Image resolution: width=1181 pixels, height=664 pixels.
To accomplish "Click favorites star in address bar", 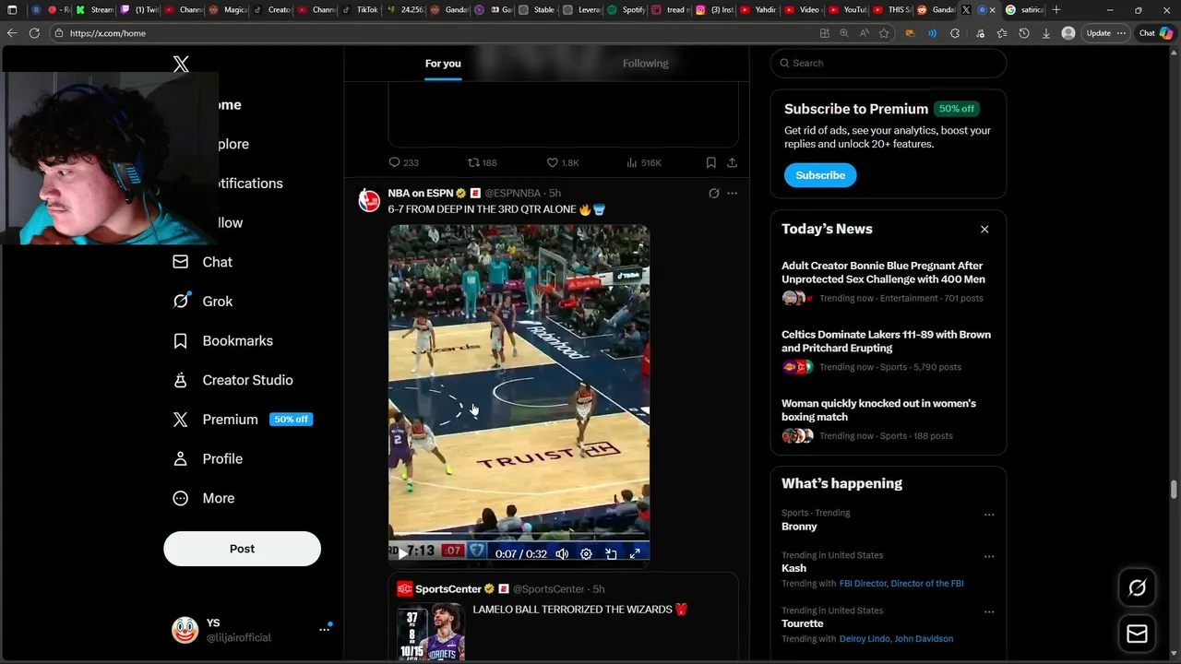I will click(x=884, y=33).
